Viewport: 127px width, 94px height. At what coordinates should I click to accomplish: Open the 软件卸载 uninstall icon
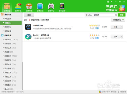point(29,7)
